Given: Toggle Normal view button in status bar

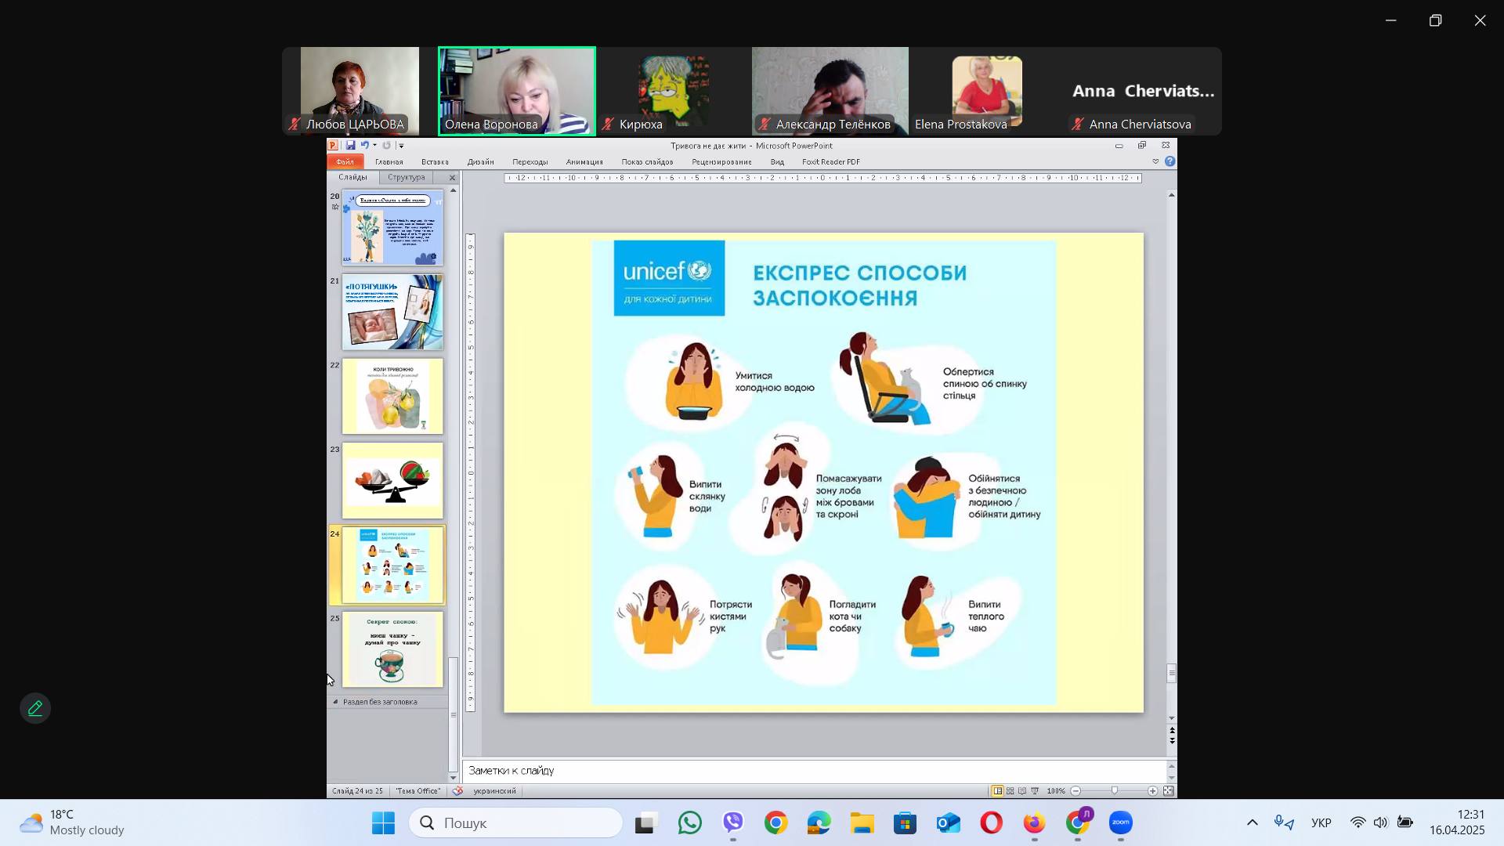Looking at the screenshot, I should point(997,791).
